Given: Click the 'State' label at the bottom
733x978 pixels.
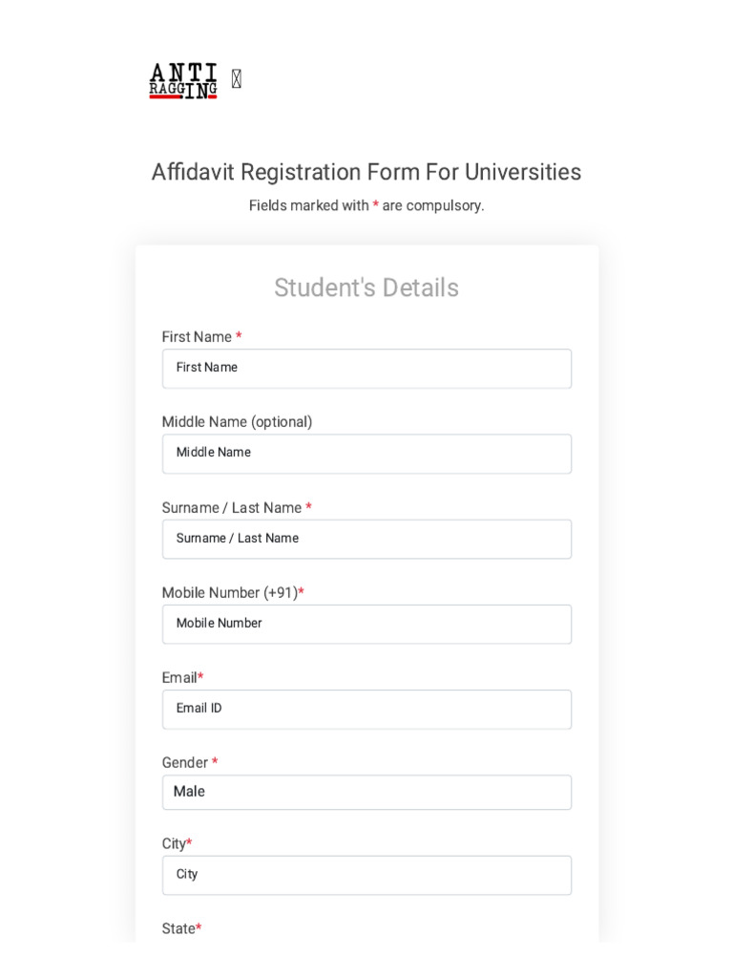Looking at the screenshot, I should pos(178,929).
